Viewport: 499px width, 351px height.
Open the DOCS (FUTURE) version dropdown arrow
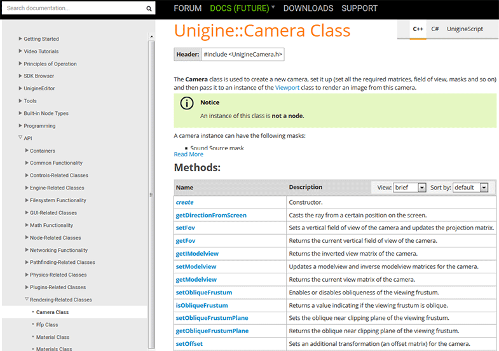[273, 8]
